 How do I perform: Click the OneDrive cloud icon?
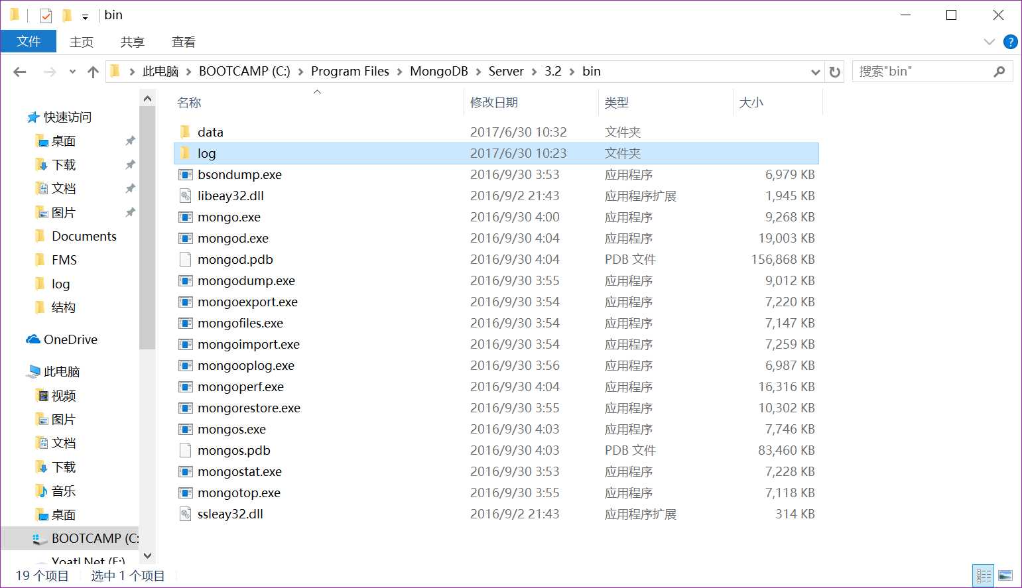33,339
